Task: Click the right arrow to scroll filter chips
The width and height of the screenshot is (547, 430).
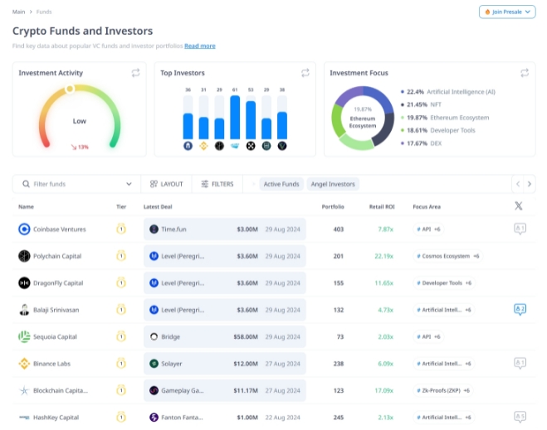Action: point(530,184)
